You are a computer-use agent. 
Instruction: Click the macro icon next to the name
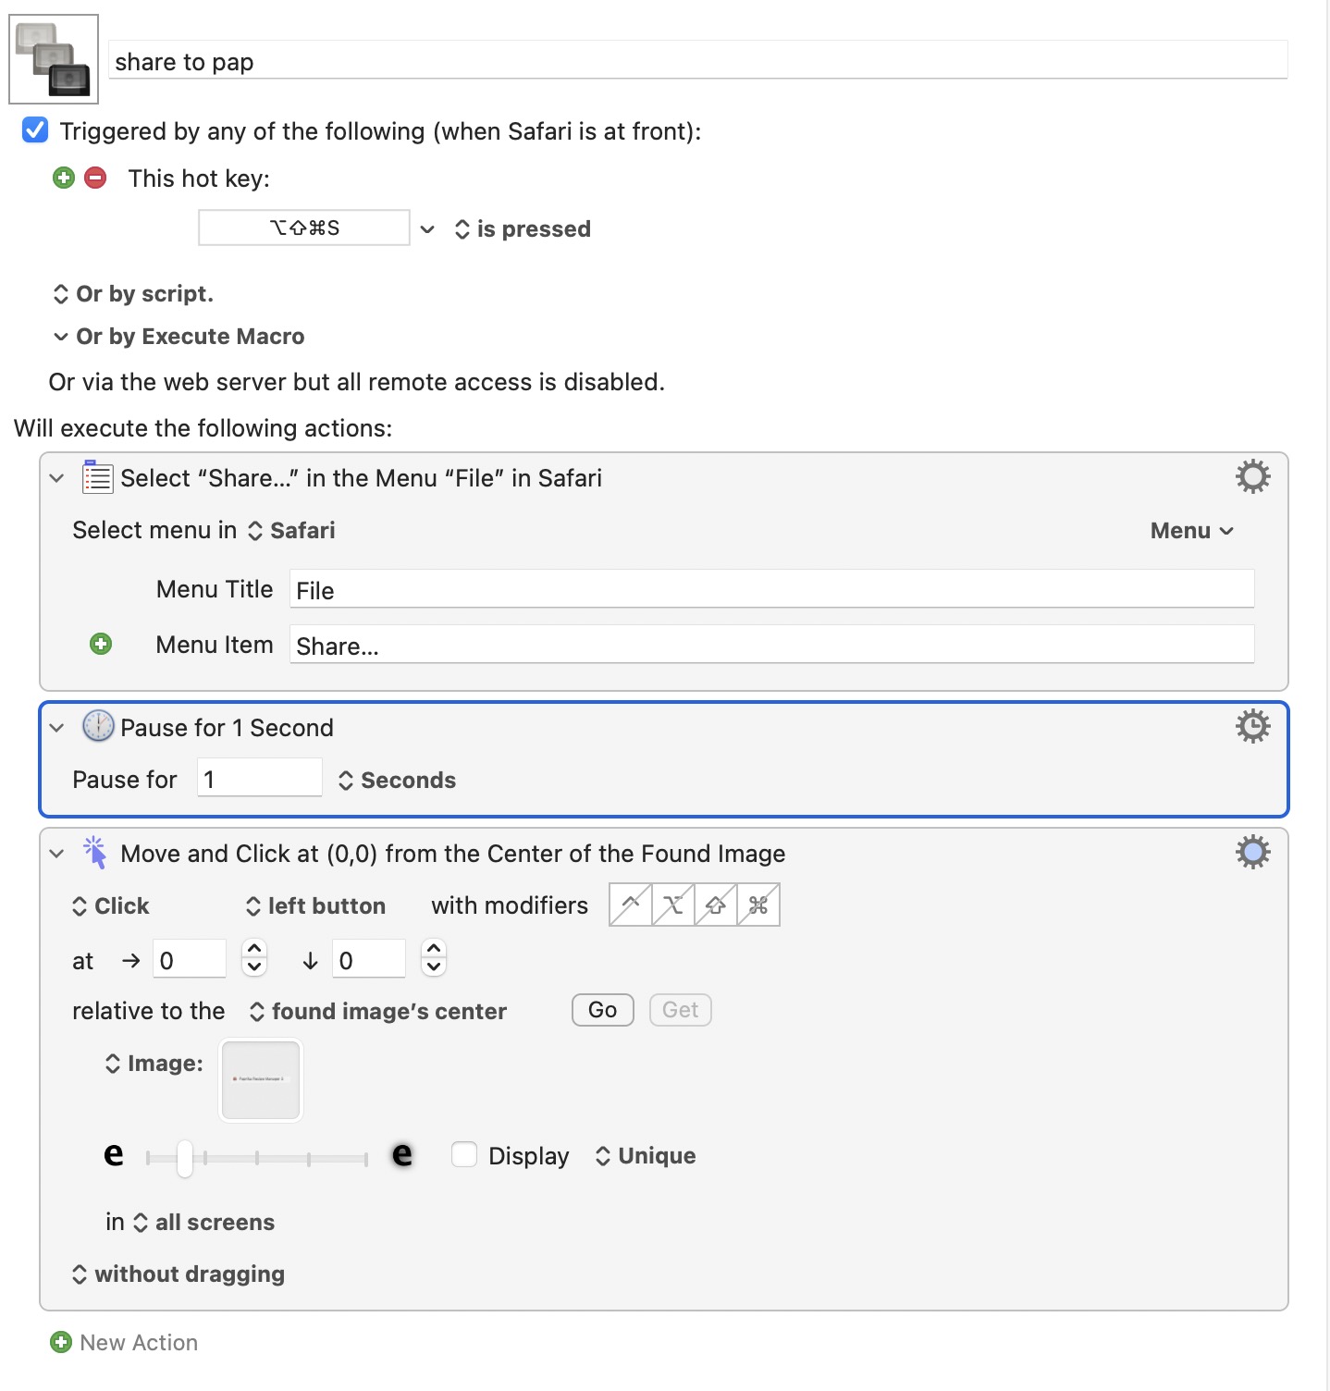pos(54,59)
